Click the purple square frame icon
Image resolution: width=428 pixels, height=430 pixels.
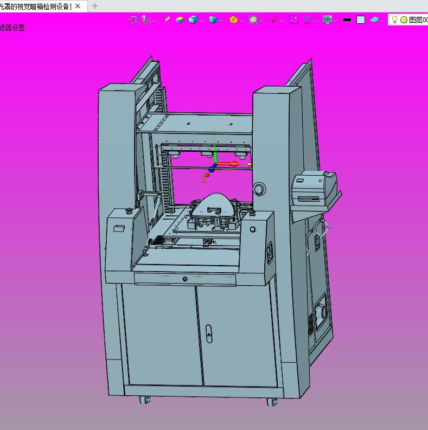[x=293, y=20]
